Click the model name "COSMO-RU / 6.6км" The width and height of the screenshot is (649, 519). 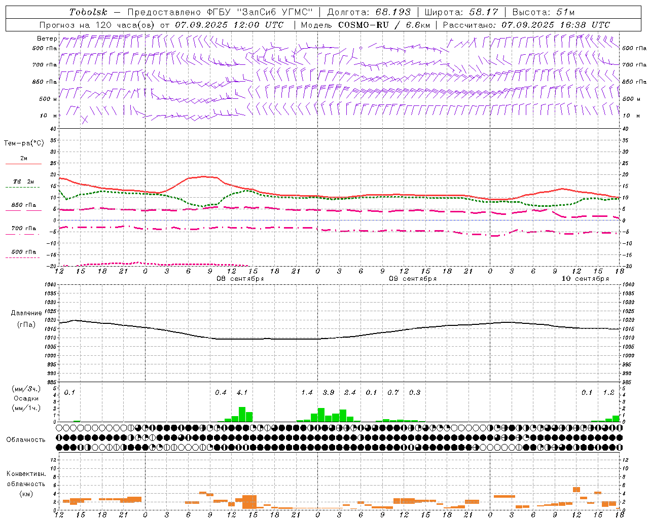384,25
